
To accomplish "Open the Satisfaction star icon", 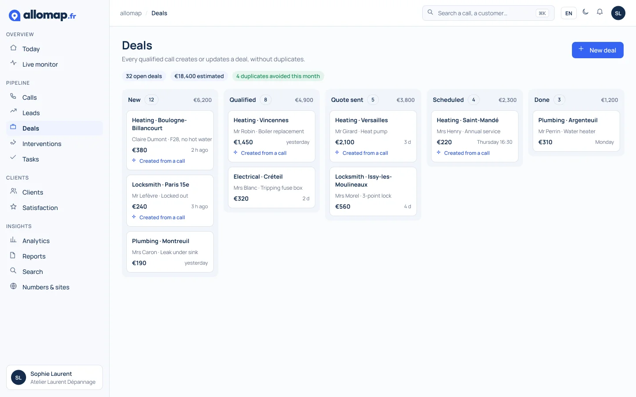I will coord(13,207).
